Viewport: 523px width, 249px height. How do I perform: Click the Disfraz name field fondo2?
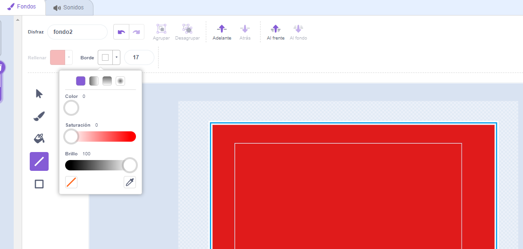(77, 32)
